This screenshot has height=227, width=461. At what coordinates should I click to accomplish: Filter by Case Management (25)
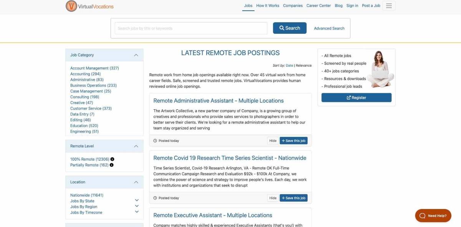(91, 91)
